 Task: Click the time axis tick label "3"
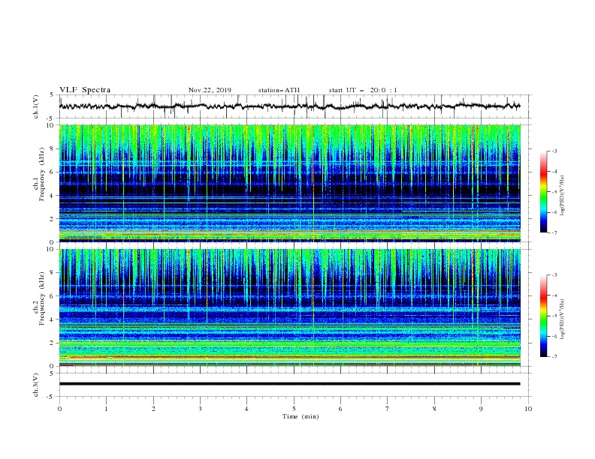coord(200,409)
